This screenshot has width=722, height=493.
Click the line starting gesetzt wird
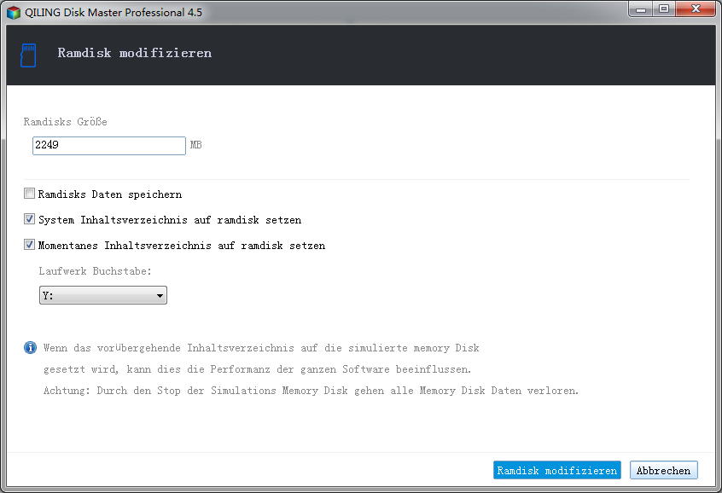click(257, 369)
